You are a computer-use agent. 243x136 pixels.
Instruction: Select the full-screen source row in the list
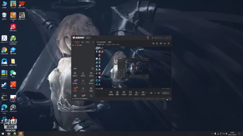click(83, 45)
